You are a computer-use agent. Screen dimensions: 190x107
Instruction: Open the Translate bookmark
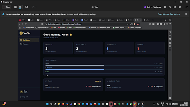92,28
